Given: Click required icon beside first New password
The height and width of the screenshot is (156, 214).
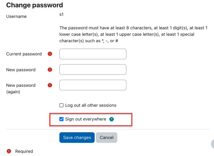Looking at the screenshot, I should click(x=50, y=70).
